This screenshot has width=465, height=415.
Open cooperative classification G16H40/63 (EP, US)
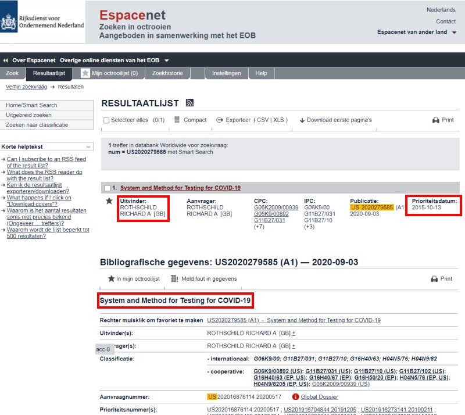(280, 378)
